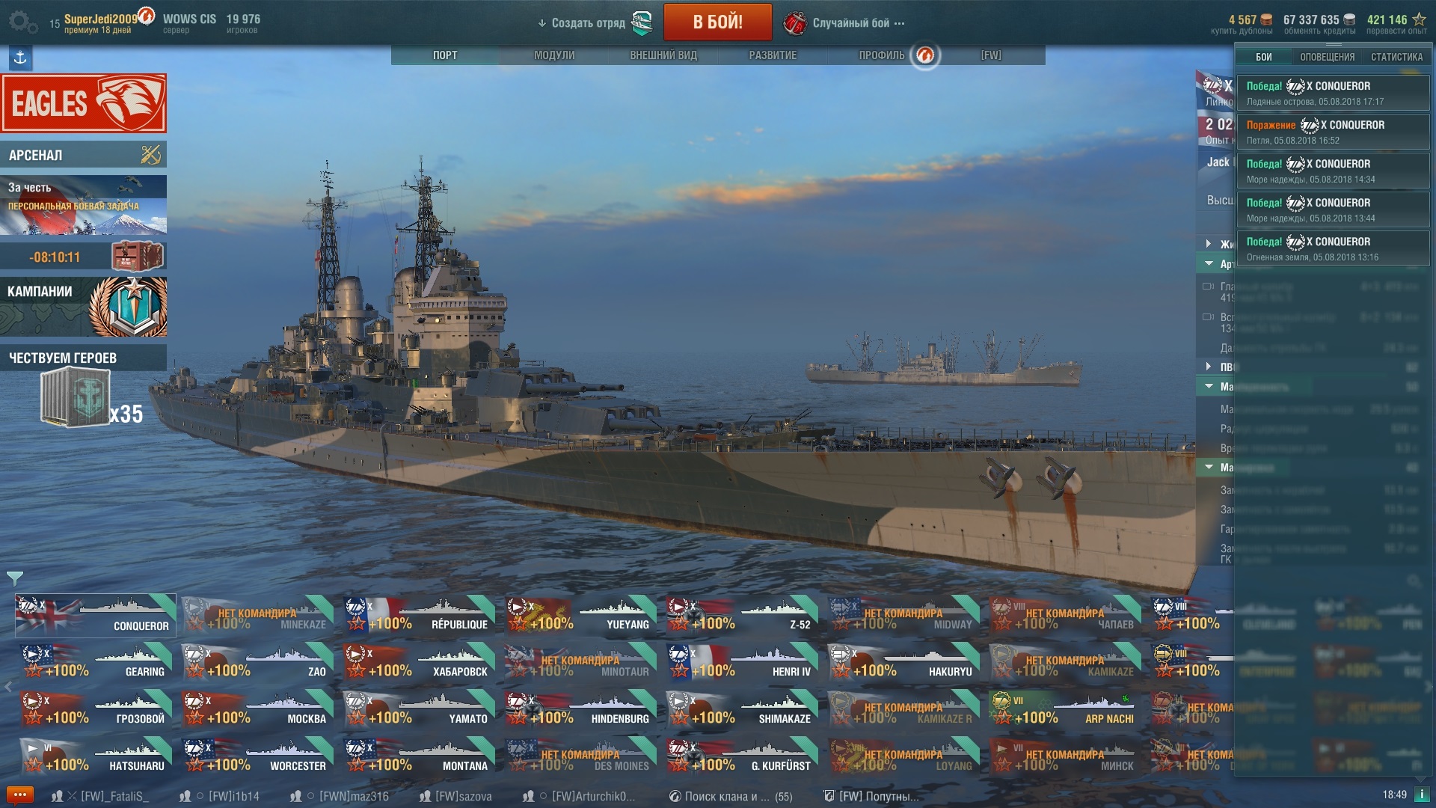
Task: Open the settings gear icon
Action: [x=22, y=22]
